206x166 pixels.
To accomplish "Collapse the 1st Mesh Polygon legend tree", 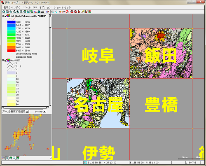I will point(3,16).
